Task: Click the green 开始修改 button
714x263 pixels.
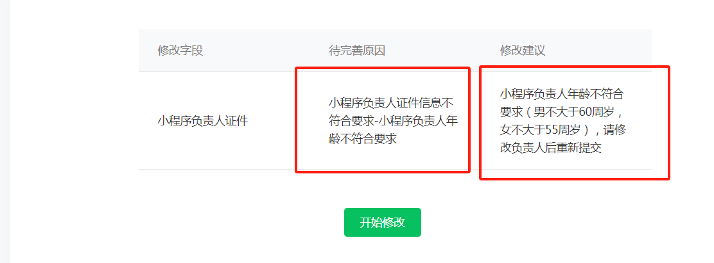Action: [383, 222]
